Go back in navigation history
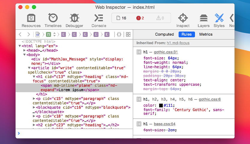Image resolution: width=250 pixels, height=144 pixels. pos(20,35)
